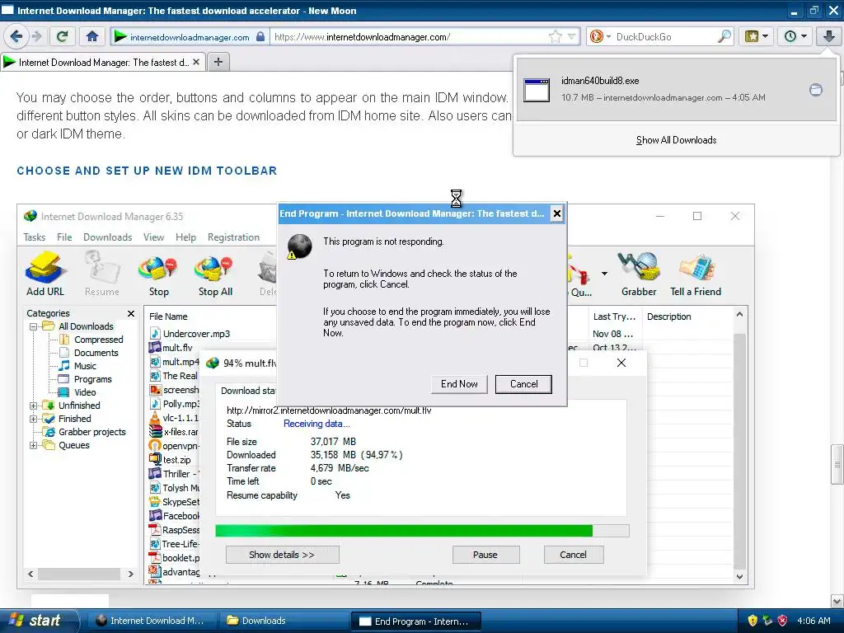Click End Now in the End Program dialog

click(459, 384)
